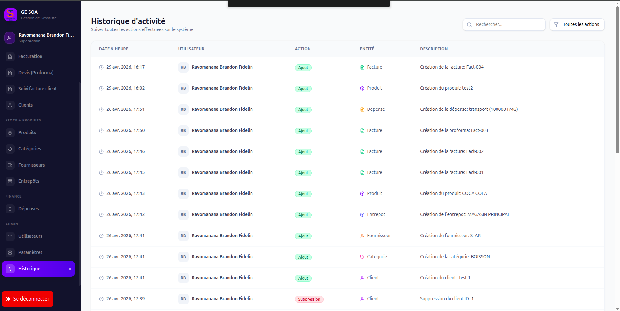Focus the Rechercher search field
The image size is (620, 311).
pos(504,25)
